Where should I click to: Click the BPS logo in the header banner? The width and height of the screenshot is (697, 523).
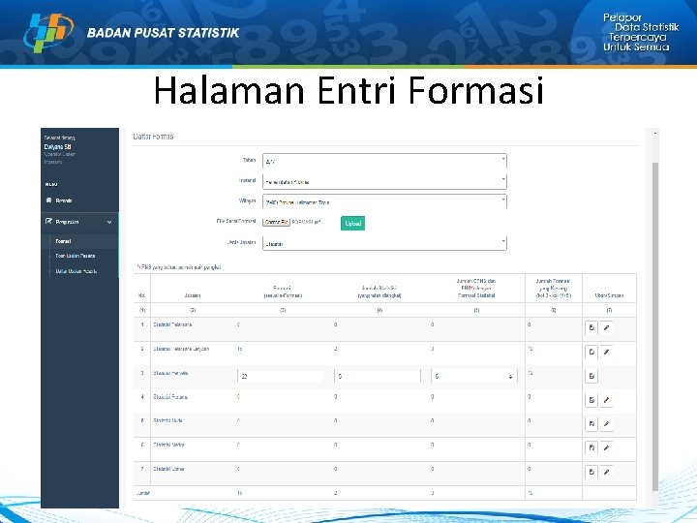(x=48, y=33)
